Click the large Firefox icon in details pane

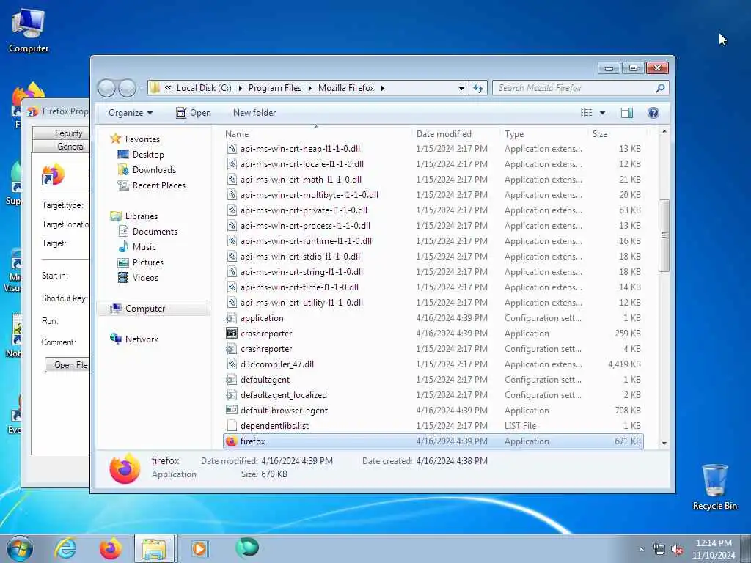pyautogui.click(x=125, y=468)
